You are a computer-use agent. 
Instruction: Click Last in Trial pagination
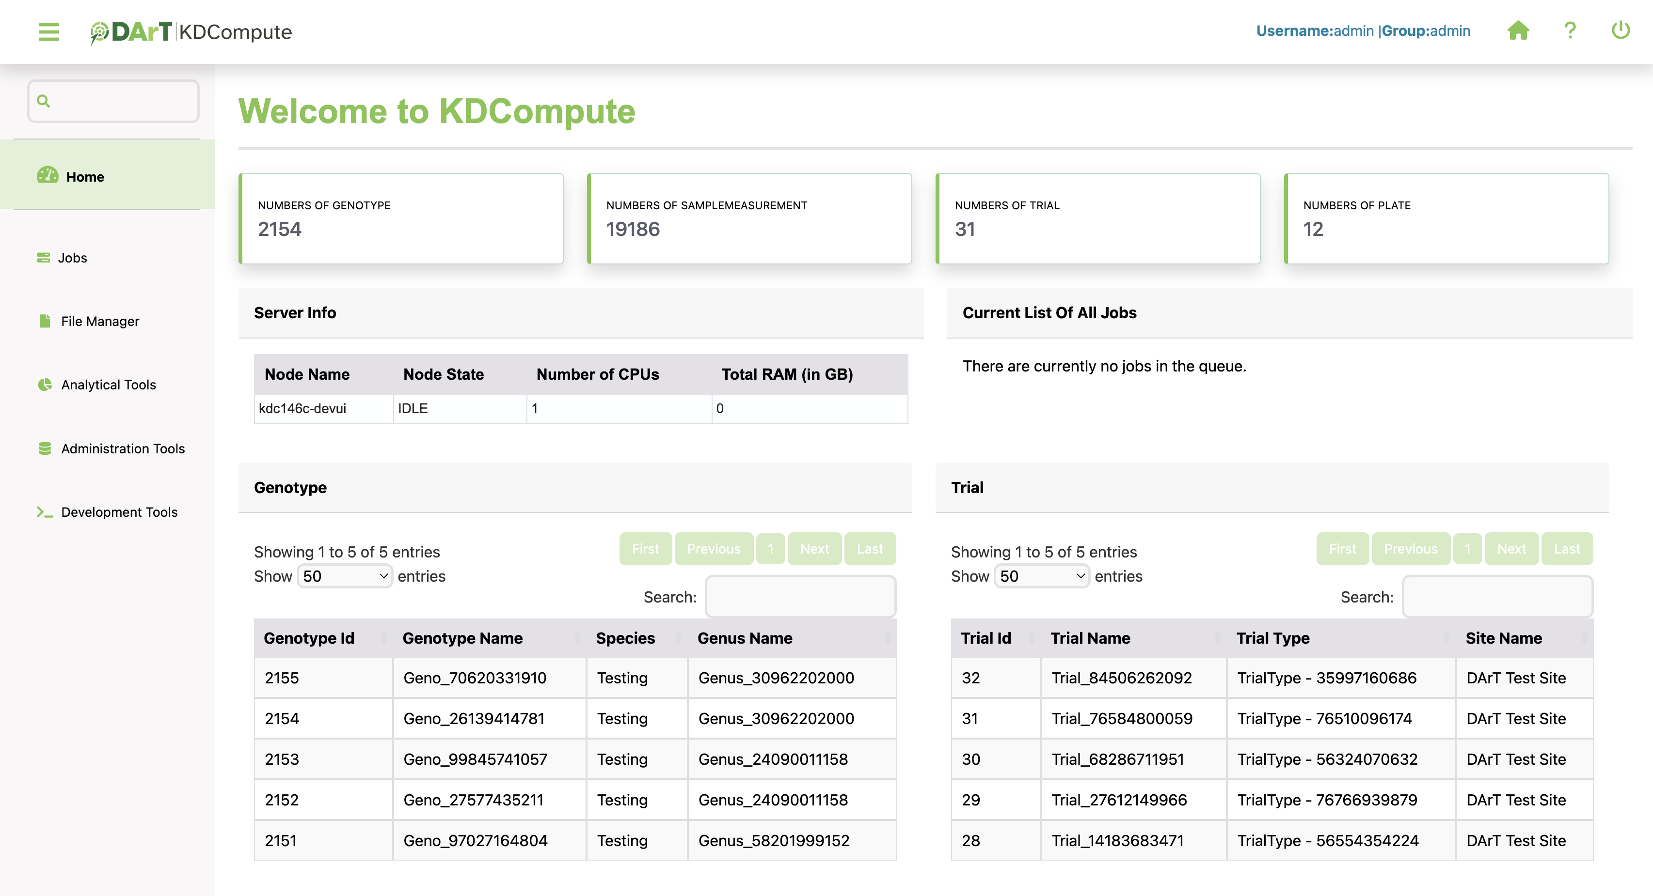tap(1566, 549)
